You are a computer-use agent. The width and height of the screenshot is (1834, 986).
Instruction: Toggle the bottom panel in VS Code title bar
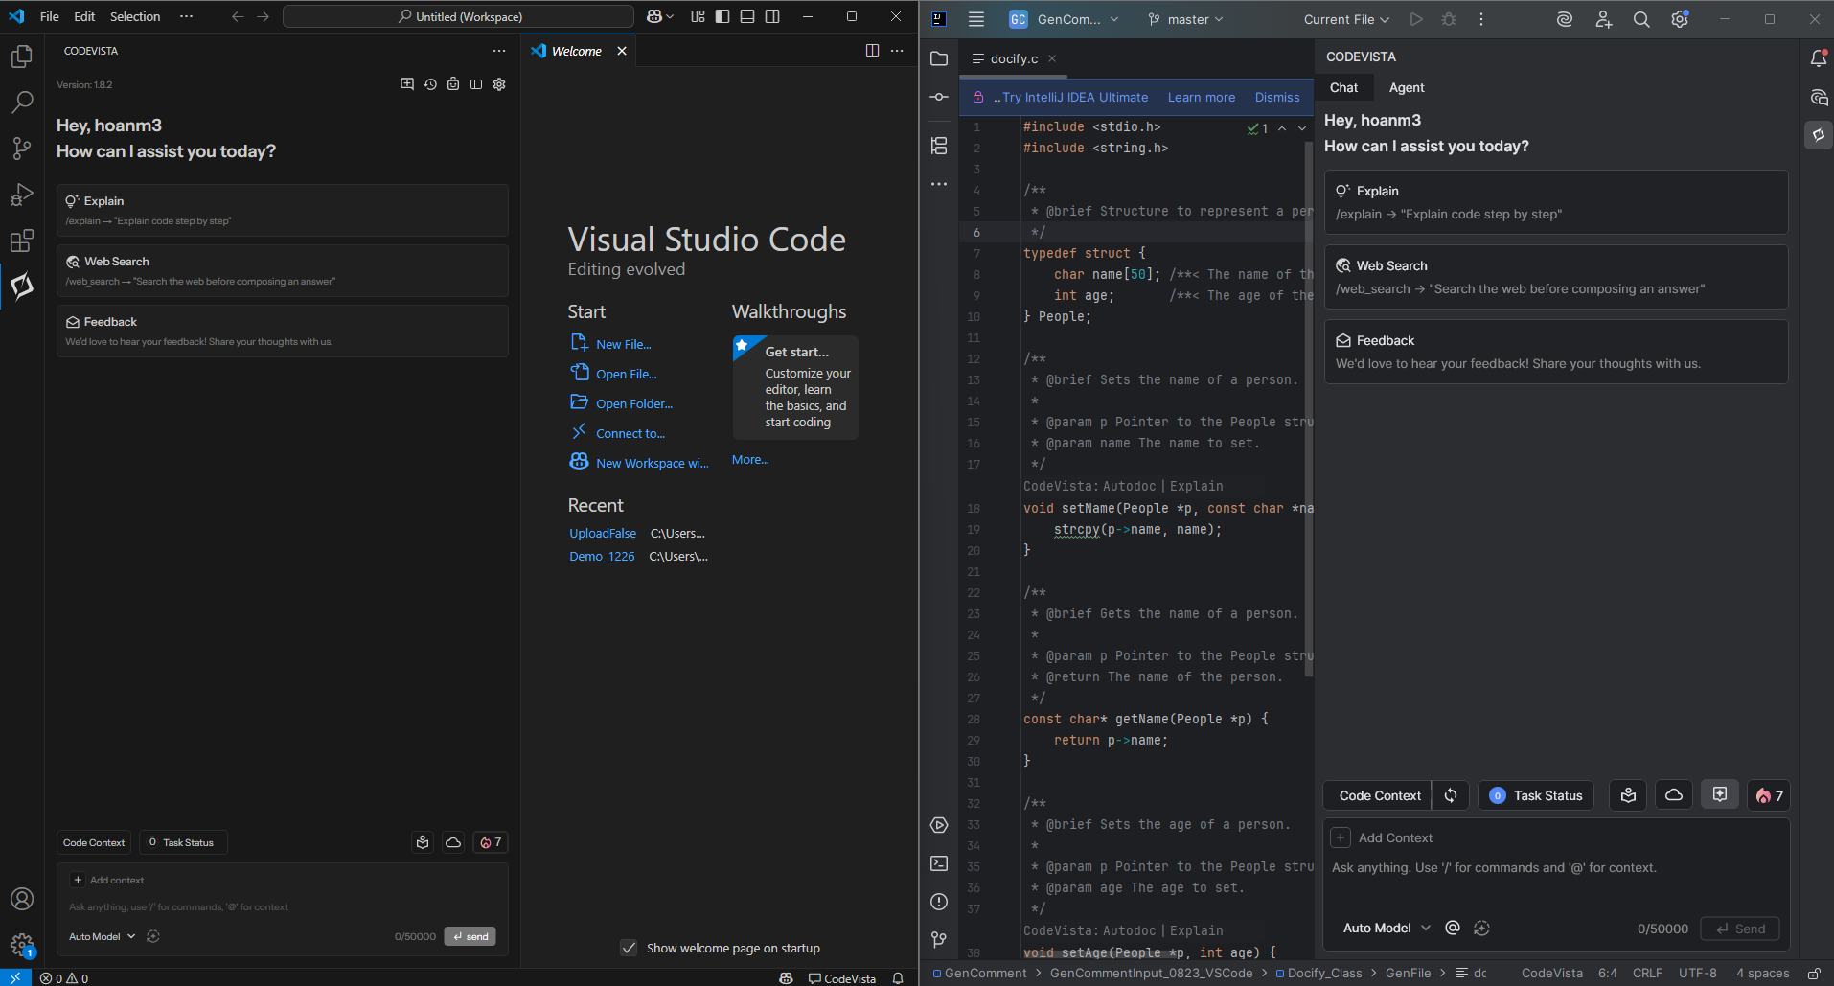click(x=747, y=16)
